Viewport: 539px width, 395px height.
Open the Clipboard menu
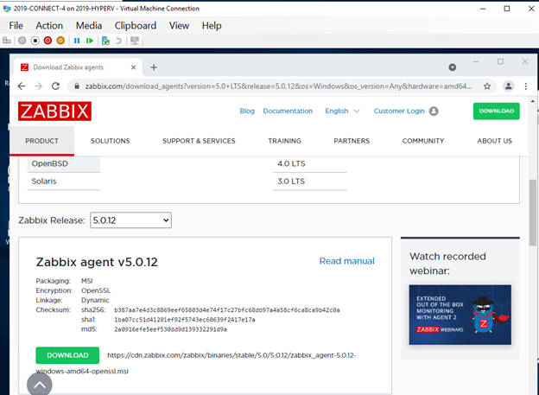click(136, 25)
